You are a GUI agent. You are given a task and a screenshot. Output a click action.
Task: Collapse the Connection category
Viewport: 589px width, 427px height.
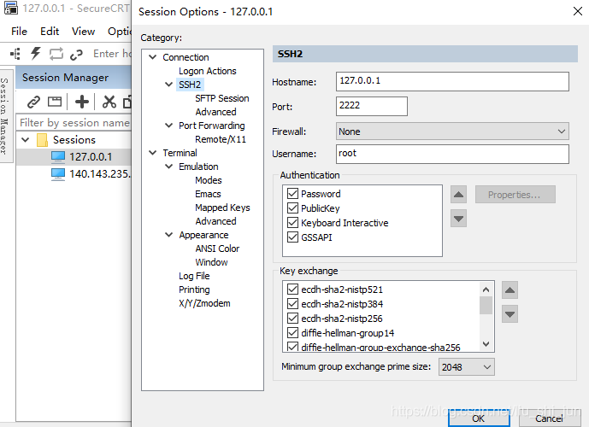(x=153, y=57)
